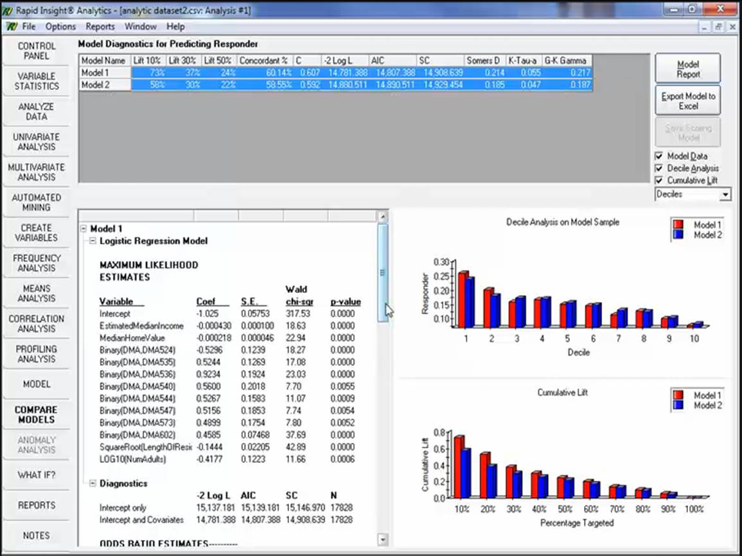Viewport: 742px width, 556px height.
Task: Open the Options menu
Action: pos(60,26)
